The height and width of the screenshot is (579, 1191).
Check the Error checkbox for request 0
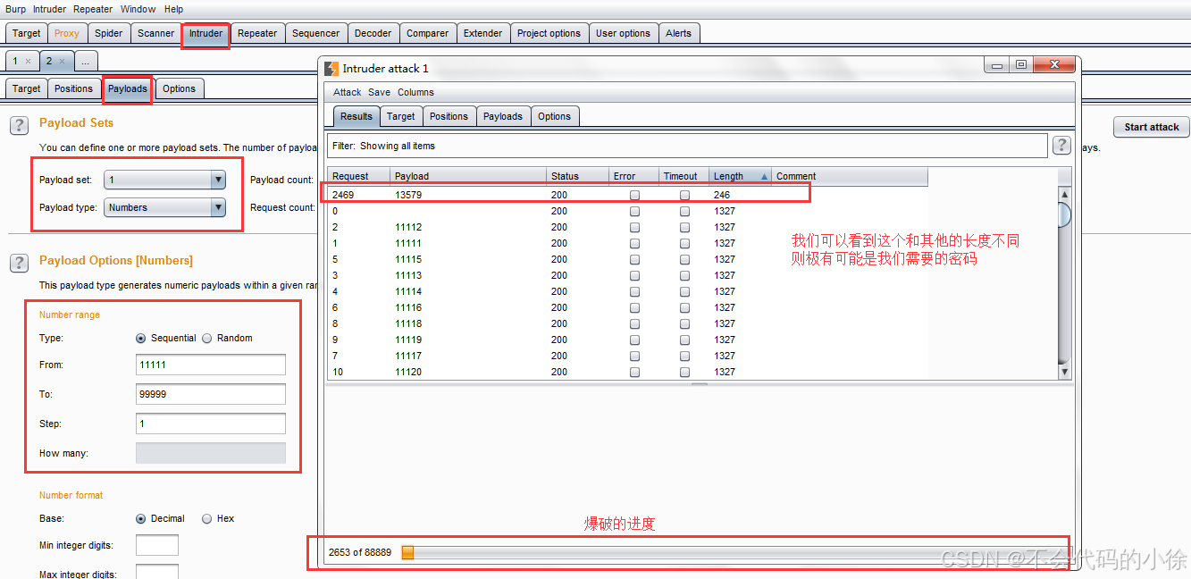pyautogui.click(x=634, y=211)
